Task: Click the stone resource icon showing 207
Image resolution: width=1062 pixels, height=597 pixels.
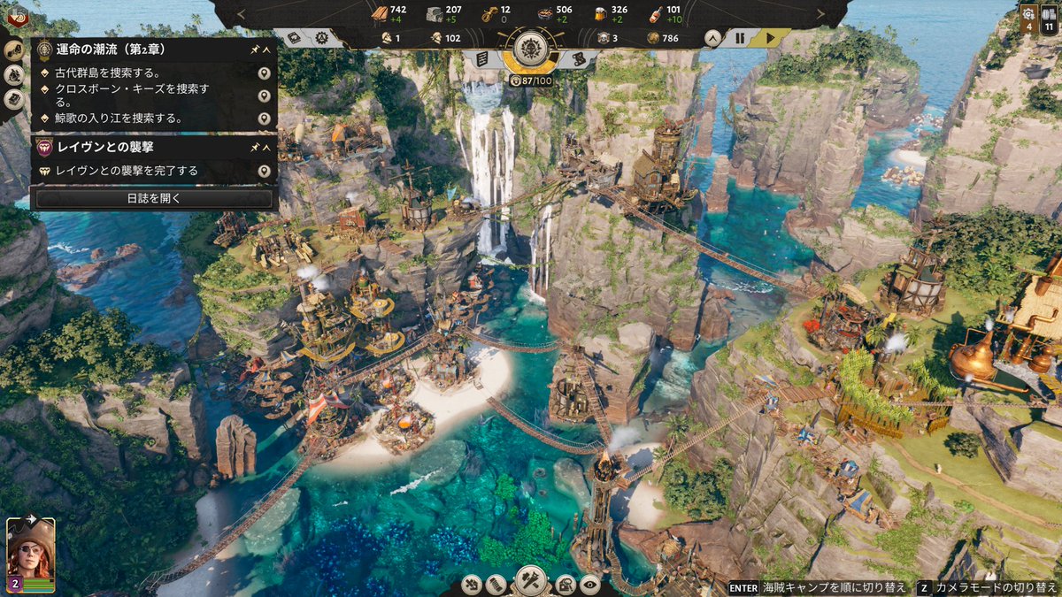Action: pos(433,14)
